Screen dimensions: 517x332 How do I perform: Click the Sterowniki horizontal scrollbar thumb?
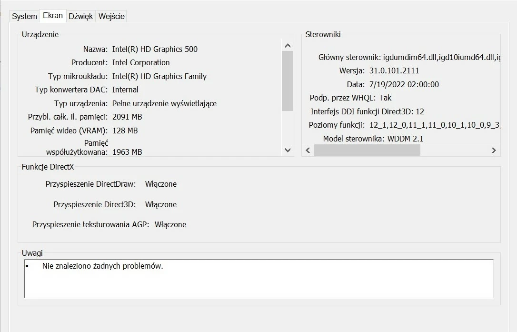tap(367, 150)
